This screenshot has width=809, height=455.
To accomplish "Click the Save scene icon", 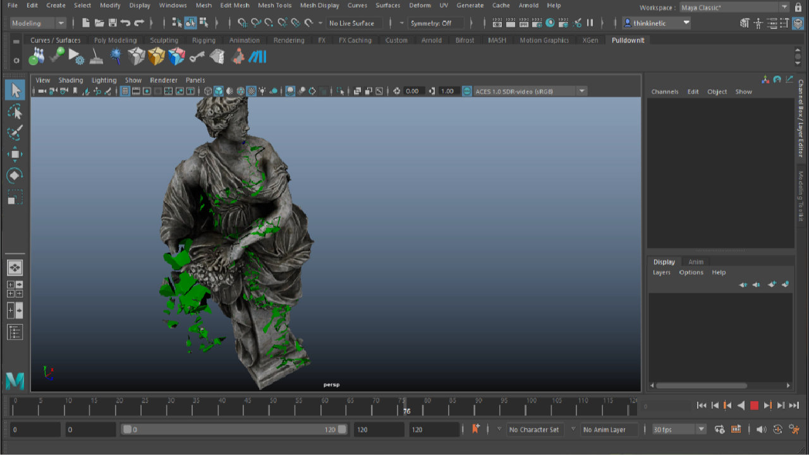I will (113, 23).
